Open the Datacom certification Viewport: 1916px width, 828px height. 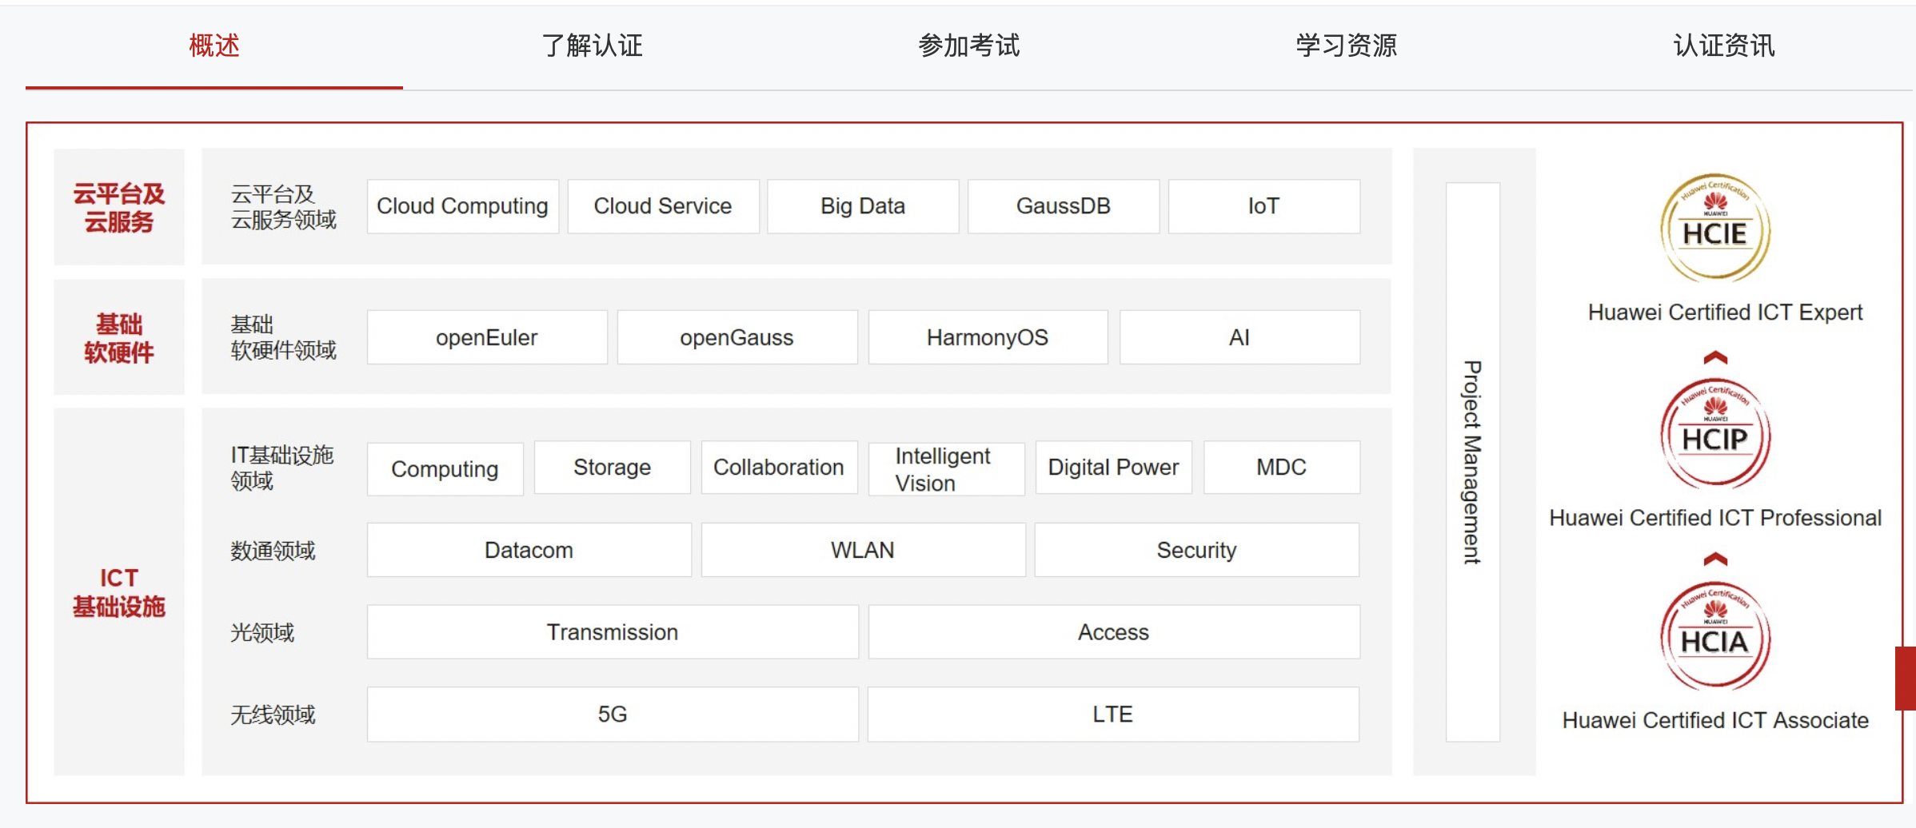coord(529,550)
